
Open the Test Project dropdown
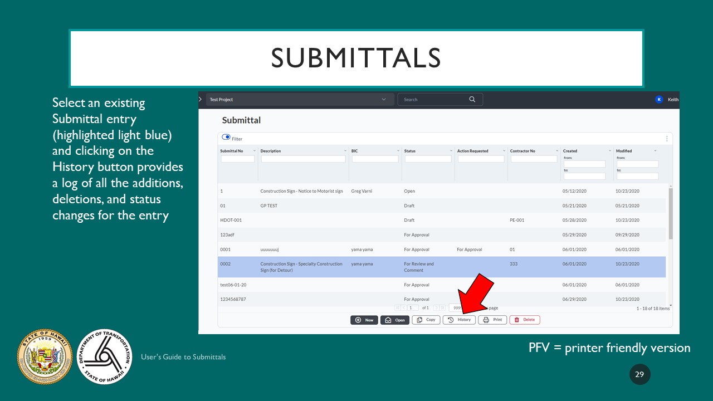(300, 100)
